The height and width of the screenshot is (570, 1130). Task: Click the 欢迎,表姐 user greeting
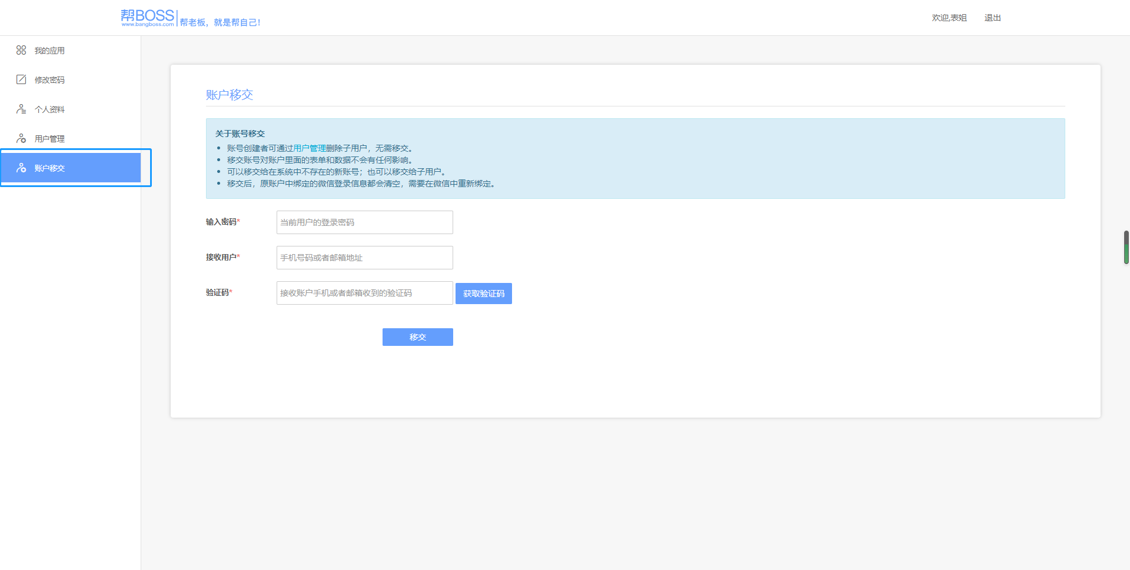coord(949,18)
